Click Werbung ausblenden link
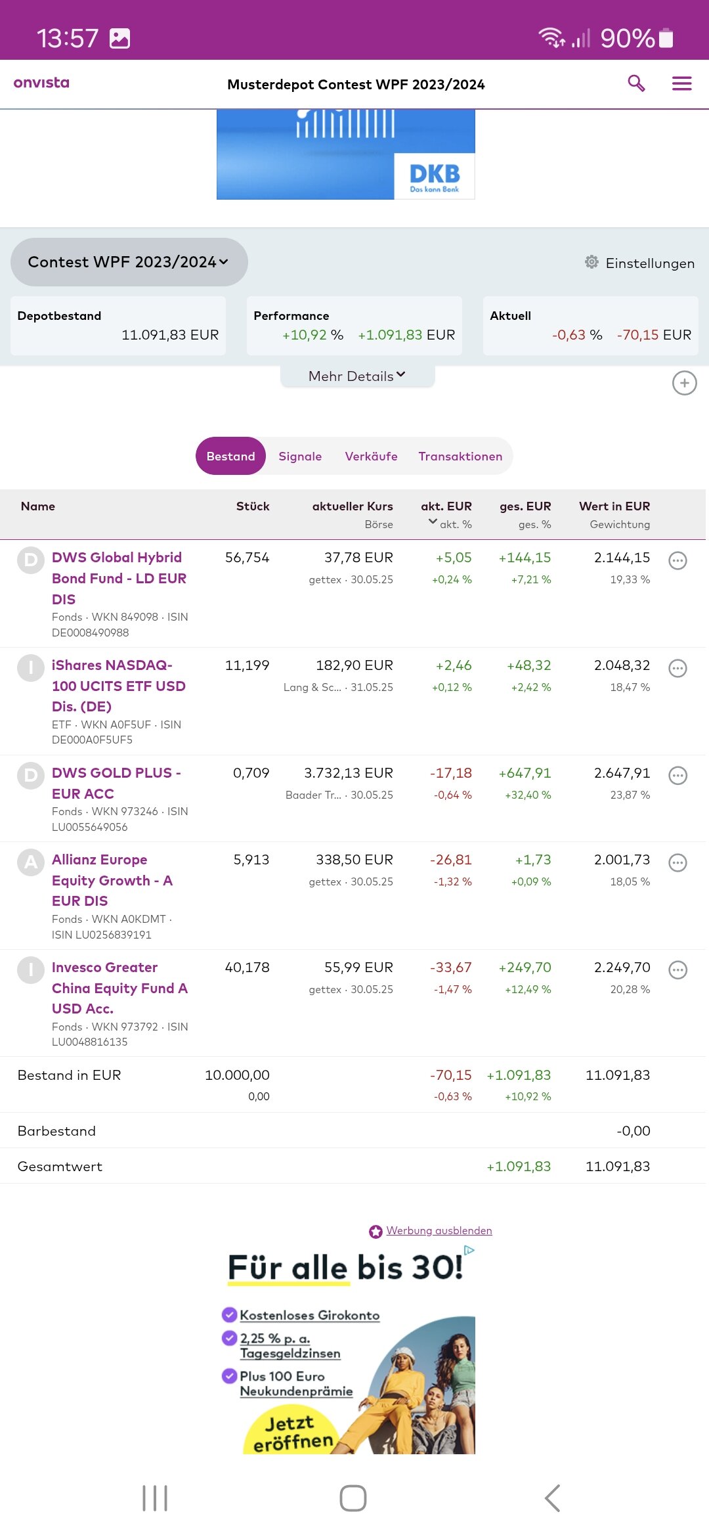The width and height of the screenshot is (709, 1537). pyautogui.click(x=439, y=1230)
